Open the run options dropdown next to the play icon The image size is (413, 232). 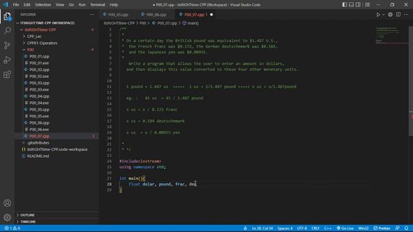383,15
